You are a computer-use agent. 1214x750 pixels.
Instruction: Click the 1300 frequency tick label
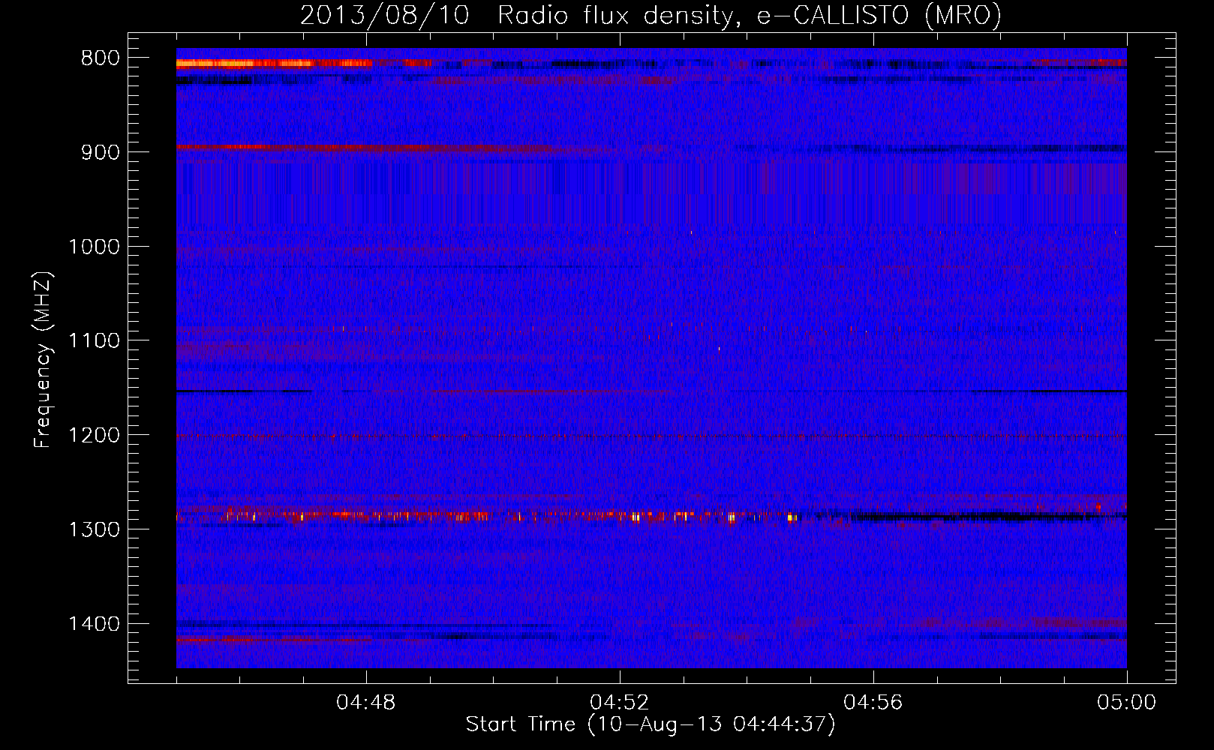(x=94, y=530)
